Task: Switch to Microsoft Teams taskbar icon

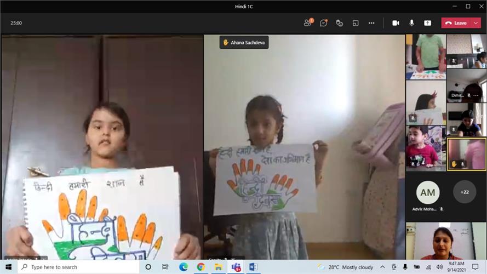Action: tap(236, 267)
